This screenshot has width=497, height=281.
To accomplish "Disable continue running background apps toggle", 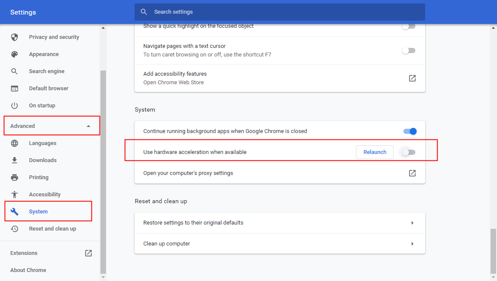I will click(x=409, y=131).
